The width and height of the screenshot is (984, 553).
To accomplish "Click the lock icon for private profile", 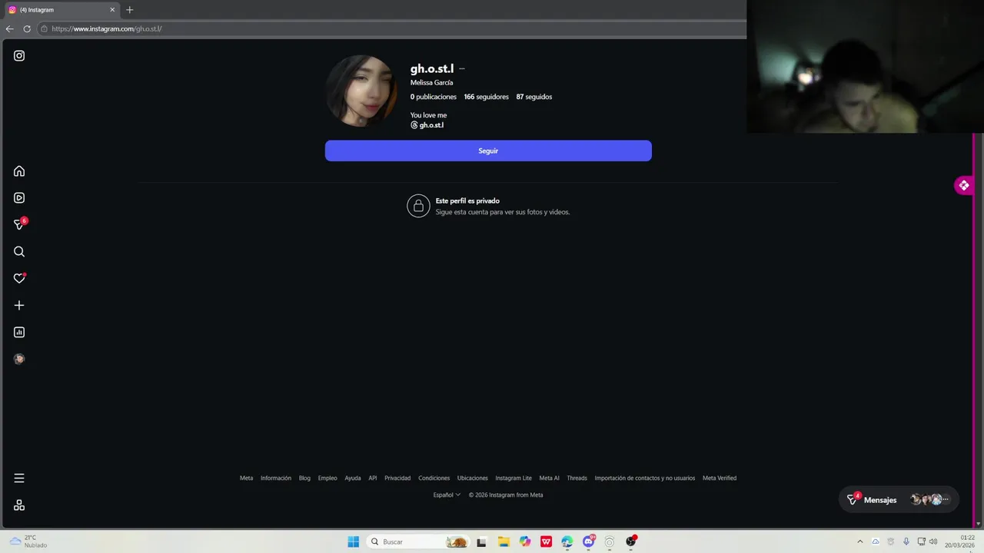I will (418, 206).
